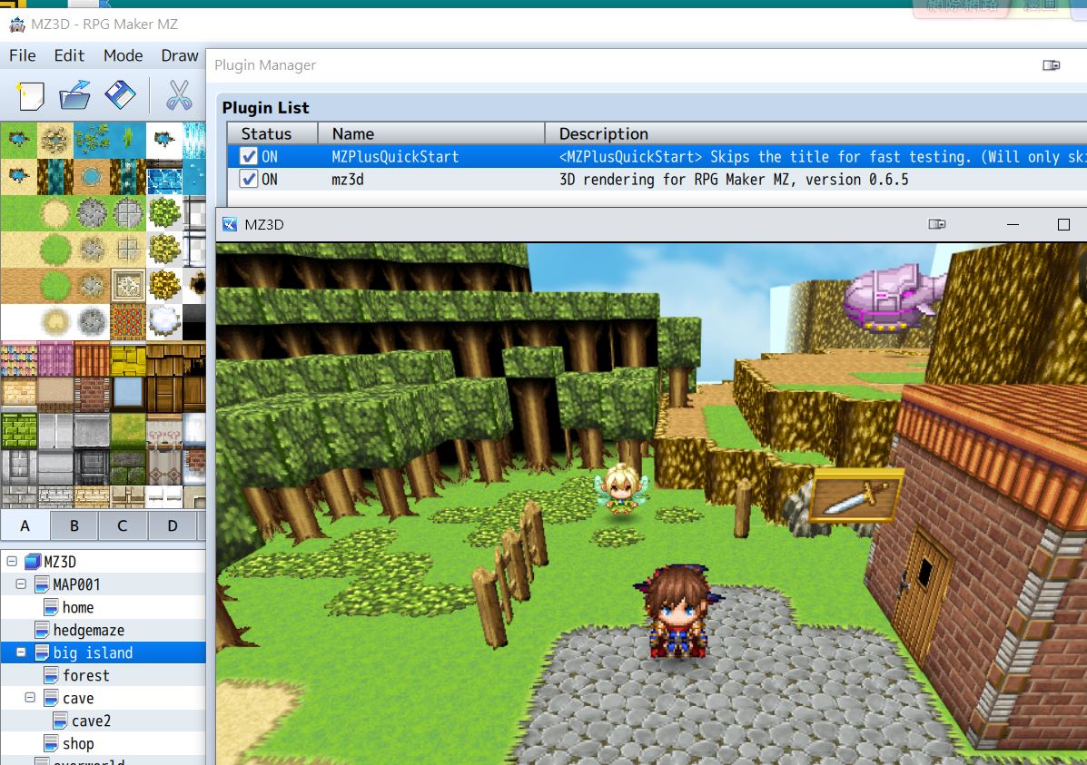
Task: Select the green brick wall tile in palette
Action: (19, 430)
